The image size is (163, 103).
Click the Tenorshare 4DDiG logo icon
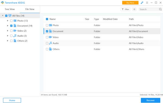click(2, 3)
